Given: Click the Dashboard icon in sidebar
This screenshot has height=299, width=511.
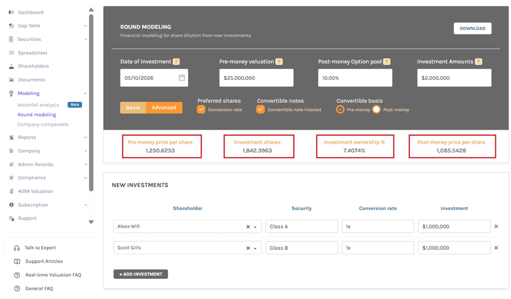Looking at the screenshot, I should [x=11, y=13].
